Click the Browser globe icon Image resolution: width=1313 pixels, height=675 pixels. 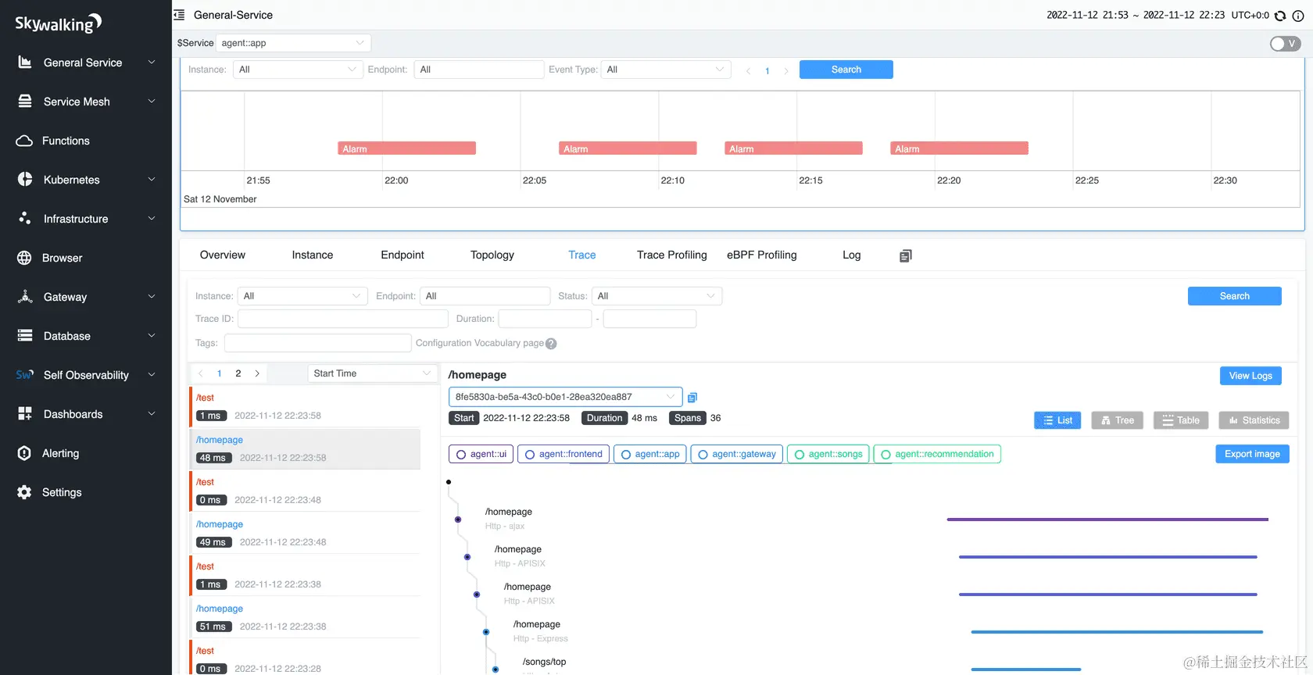click(24, 258)
